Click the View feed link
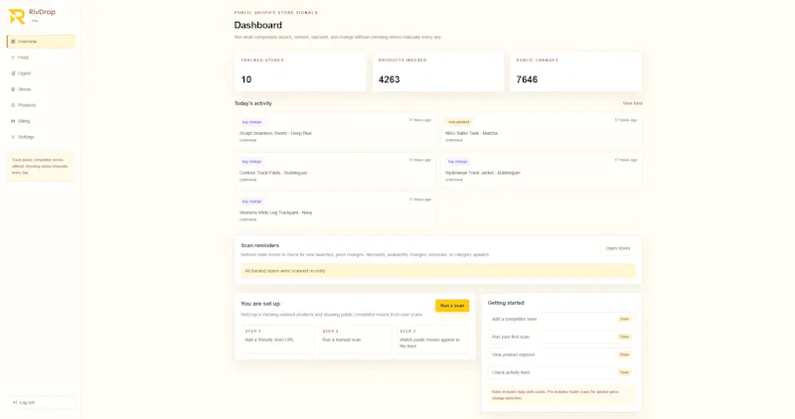The width and height of the screenshot is (795, 419). (632, 103)
